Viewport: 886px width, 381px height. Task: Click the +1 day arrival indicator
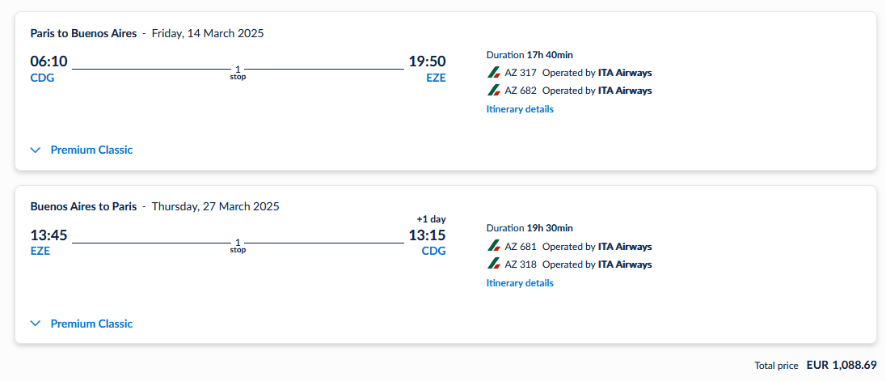(431, 219)
